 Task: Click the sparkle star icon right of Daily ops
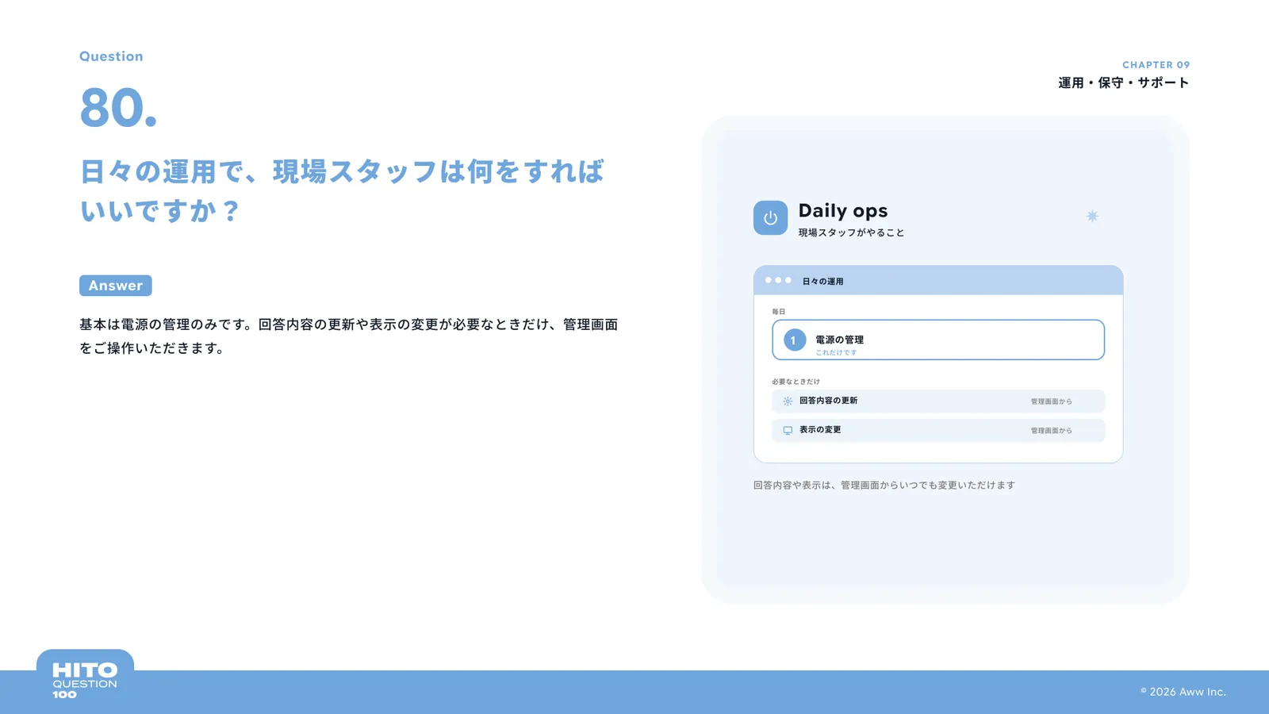(x=1092, y=216)
